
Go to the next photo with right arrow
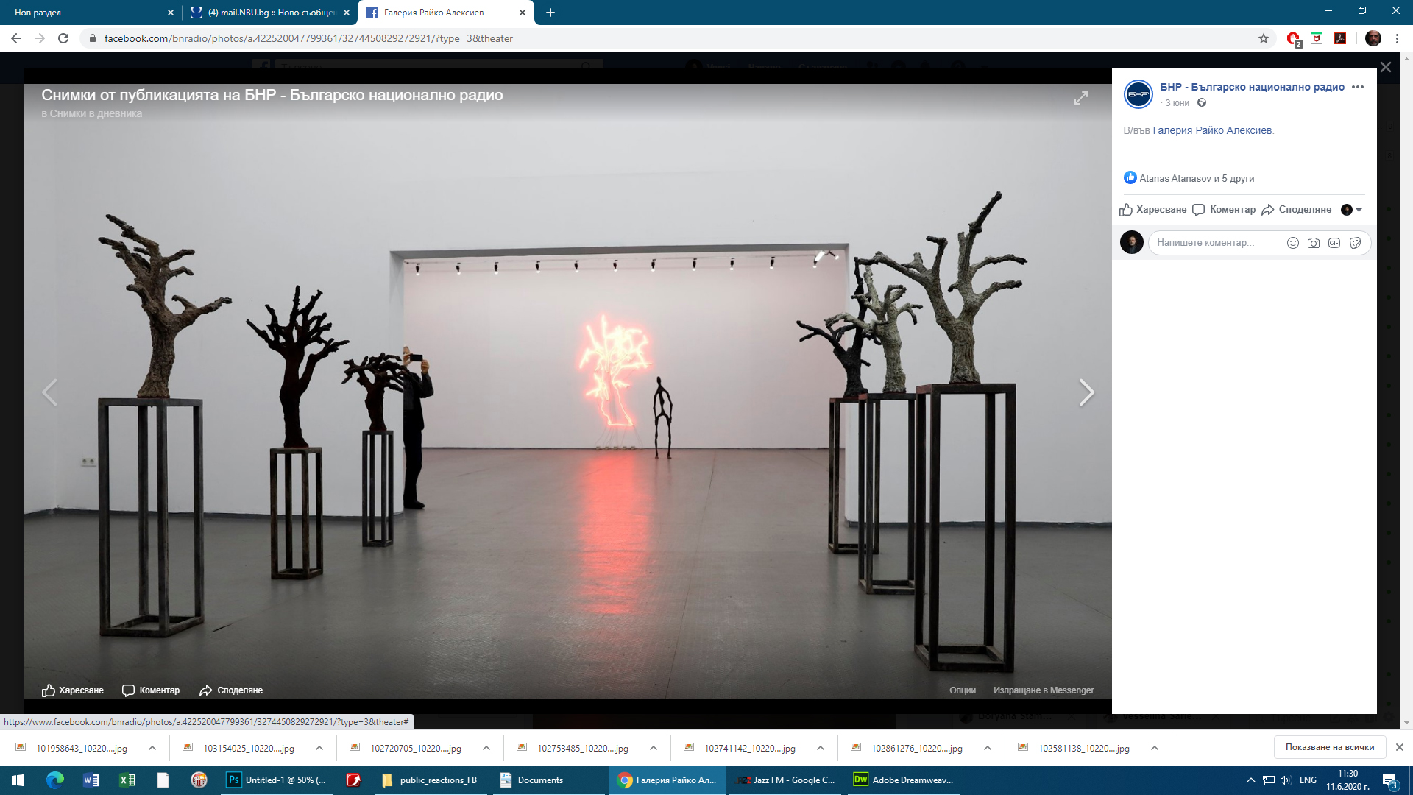coord(1086,392)
